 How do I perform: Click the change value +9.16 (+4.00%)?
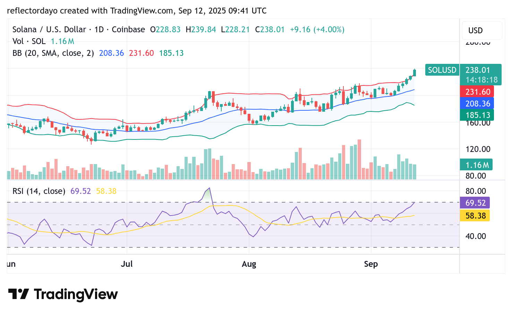pos(317,29)
